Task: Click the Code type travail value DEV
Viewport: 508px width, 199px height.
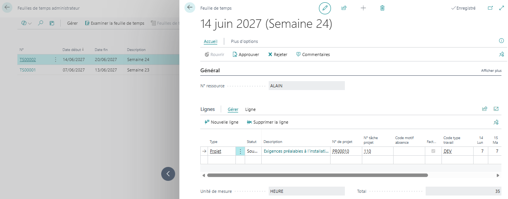Action: [447, 151]
